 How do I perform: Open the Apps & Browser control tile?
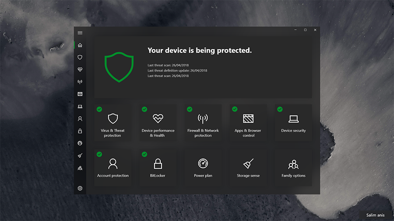[x=248, y=123]
